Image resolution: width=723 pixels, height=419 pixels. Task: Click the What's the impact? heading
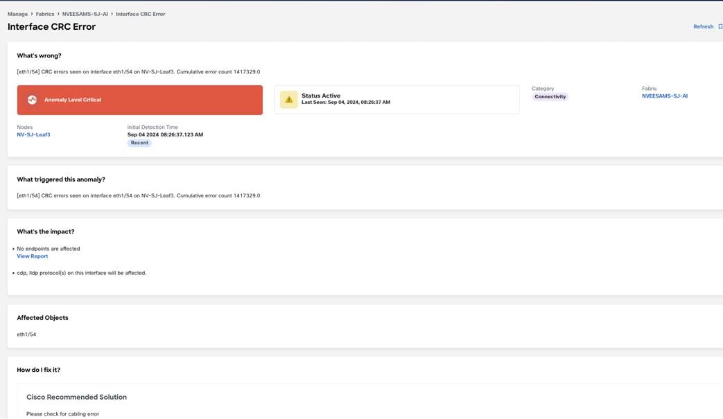[x=46, y=231]
